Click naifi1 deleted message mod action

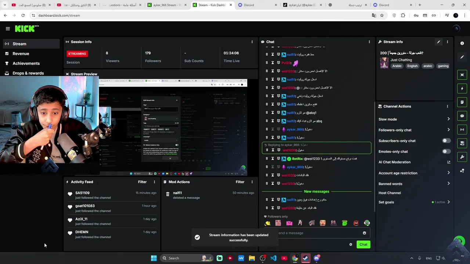(209, 195)
